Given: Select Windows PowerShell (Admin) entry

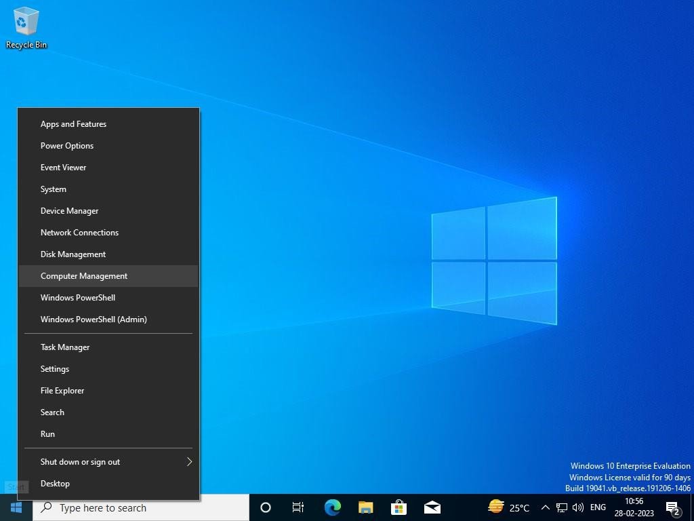Looking at the screenshot, I should point(108,320).
